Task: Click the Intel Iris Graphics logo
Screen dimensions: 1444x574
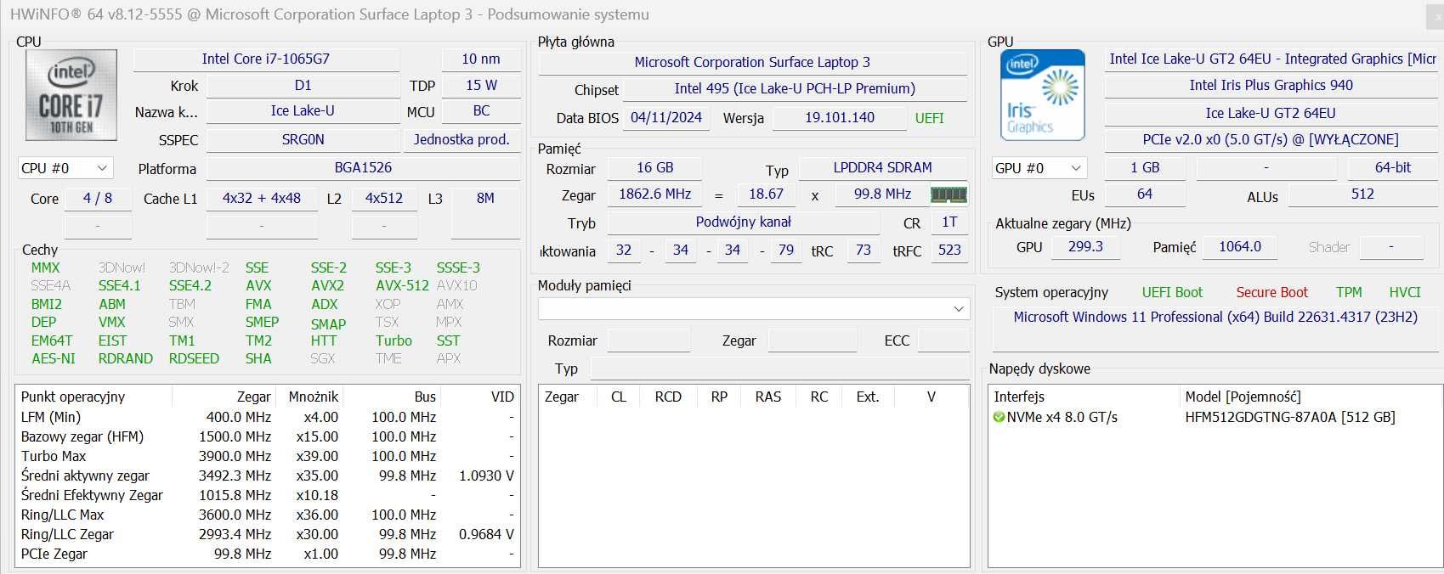Action: (1043, 95)
